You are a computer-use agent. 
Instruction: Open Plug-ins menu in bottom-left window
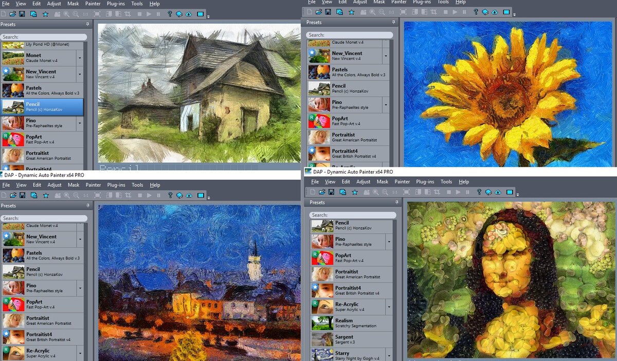pyautogui.click(x=116, y=185)
